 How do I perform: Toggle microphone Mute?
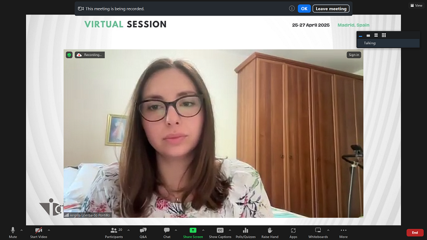(13, 230)
